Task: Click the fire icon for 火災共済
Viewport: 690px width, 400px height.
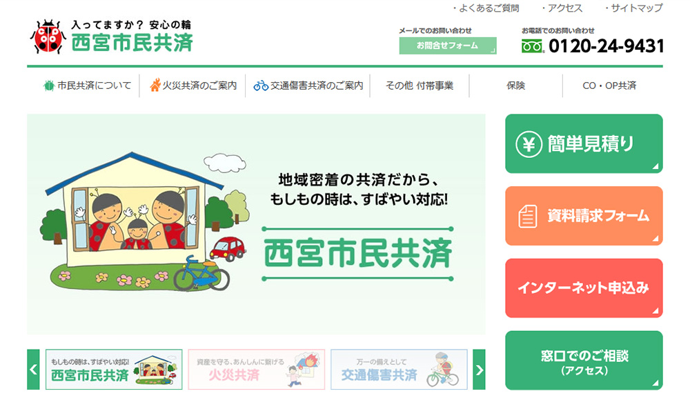Action: pyautogui.click(x=155, y=85)
